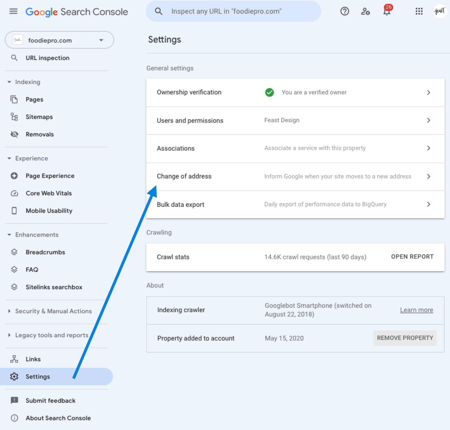Click the About Search Console info icon
450x430 pixels.
[14, 418]
